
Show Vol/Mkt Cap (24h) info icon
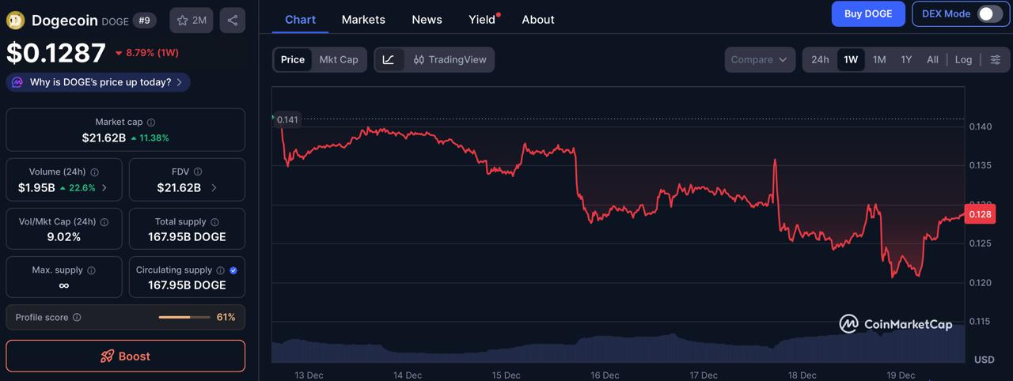104,223
